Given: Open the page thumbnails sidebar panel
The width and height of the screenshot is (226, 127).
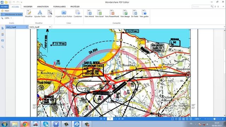Looking at the screenshot, I should 2,28.
